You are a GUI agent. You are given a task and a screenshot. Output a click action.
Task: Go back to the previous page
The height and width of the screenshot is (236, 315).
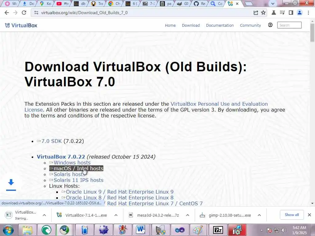(x=7, y=13)
